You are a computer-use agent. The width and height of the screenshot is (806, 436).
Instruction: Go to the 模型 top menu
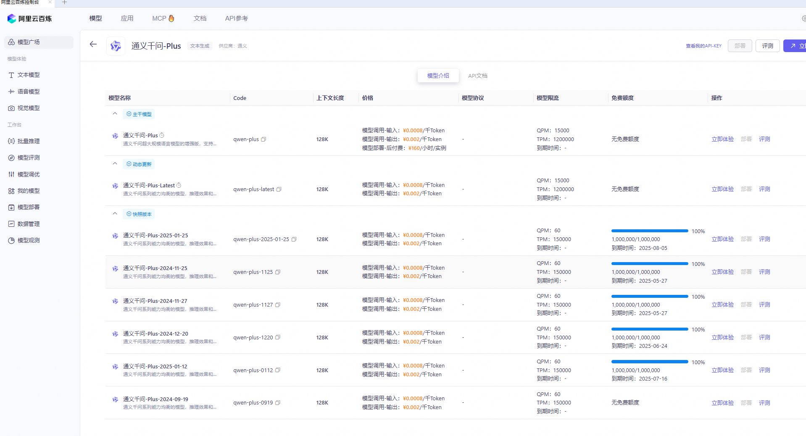(95, 18)
